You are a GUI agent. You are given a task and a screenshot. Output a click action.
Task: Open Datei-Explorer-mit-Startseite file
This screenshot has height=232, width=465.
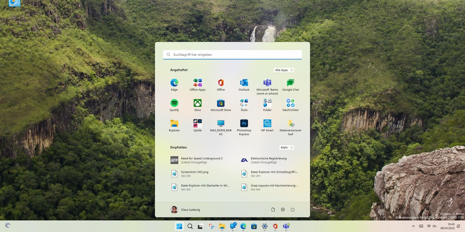(200, 187)
